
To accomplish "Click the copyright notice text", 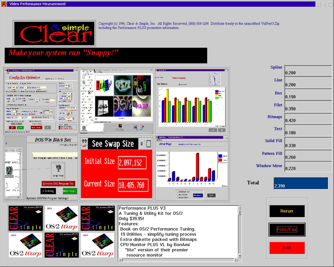I will tap(189, 26).
